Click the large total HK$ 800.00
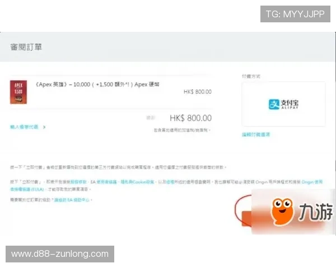The width and height of the screenshot is (336, 268). [191, 118]
